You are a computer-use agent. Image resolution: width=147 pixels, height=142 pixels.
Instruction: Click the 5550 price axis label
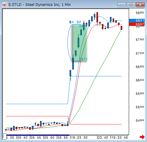coord(140,94)
